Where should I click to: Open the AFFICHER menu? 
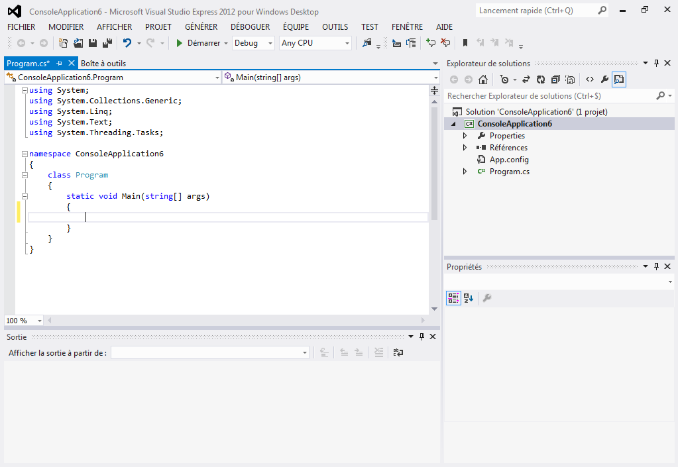[x=114, y=26]
